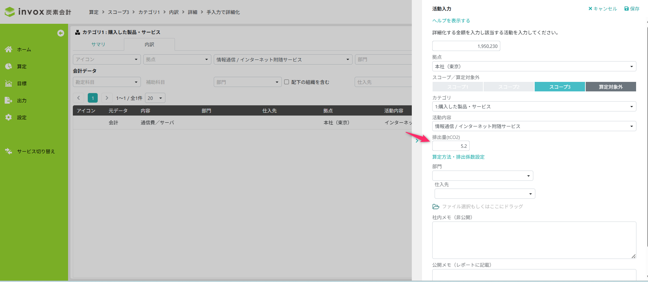The image size is (648, 282).
Task: Open the 活動内容 dropdown in panel
Action: click(x=534, y=126)
